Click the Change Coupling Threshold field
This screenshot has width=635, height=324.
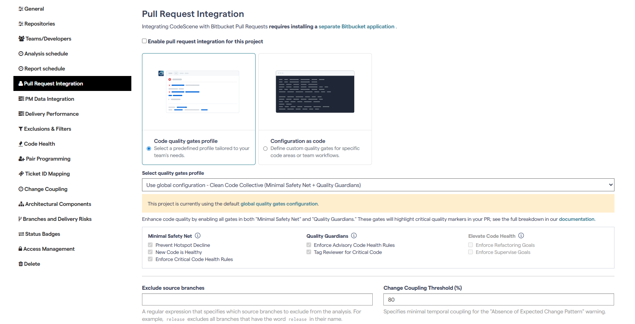(x=499, y=300)
